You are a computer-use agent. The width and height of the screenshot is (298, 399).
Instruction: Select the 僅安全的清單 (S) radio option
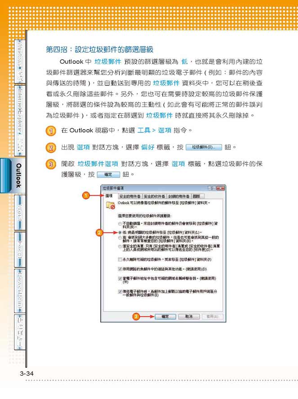120,246
